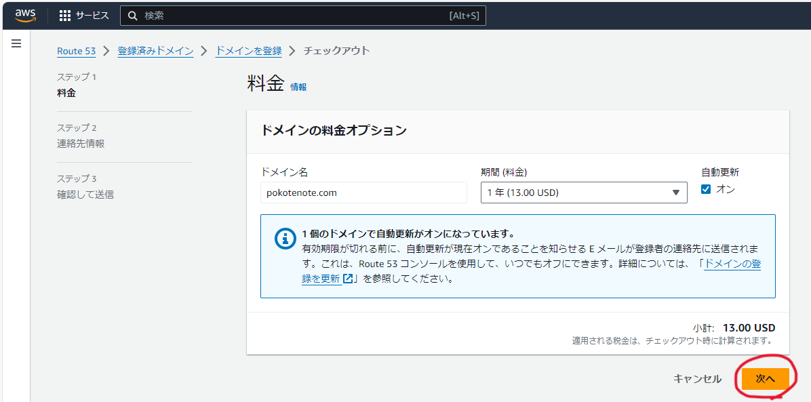Click the AWS logo home icon
Viewport: 811px width, 402px height.
point(25,16)
